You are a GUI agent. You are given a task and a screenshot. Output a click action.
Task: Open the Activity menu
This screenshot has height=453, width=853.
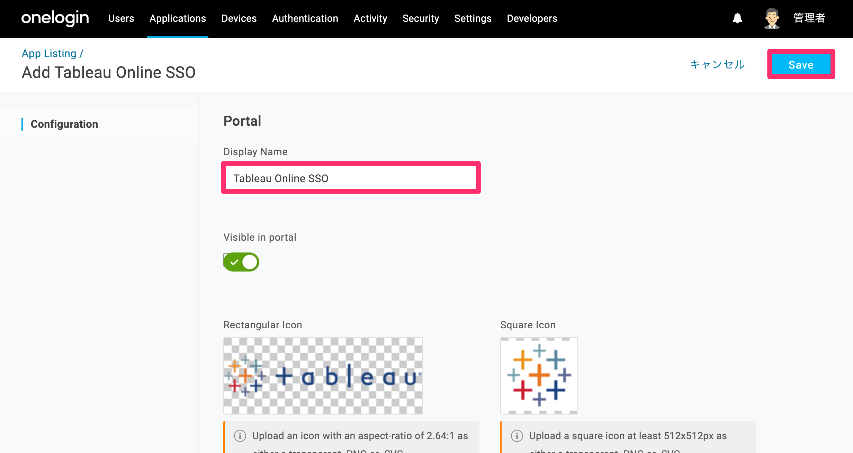[x=370, y=18]
